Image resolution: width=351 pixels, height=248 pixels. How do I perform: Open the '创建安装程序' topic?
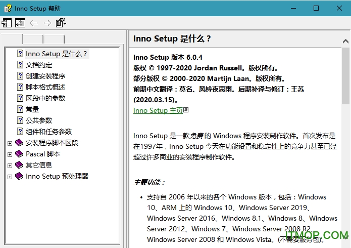point(45,76)
